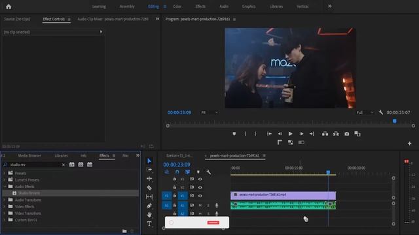Toggle V1 track output eye

pos(200,196)
